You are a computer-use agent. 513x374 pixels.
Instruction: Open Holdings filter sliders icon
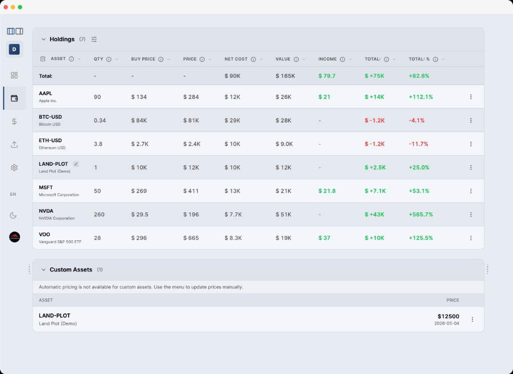[94, 39]
